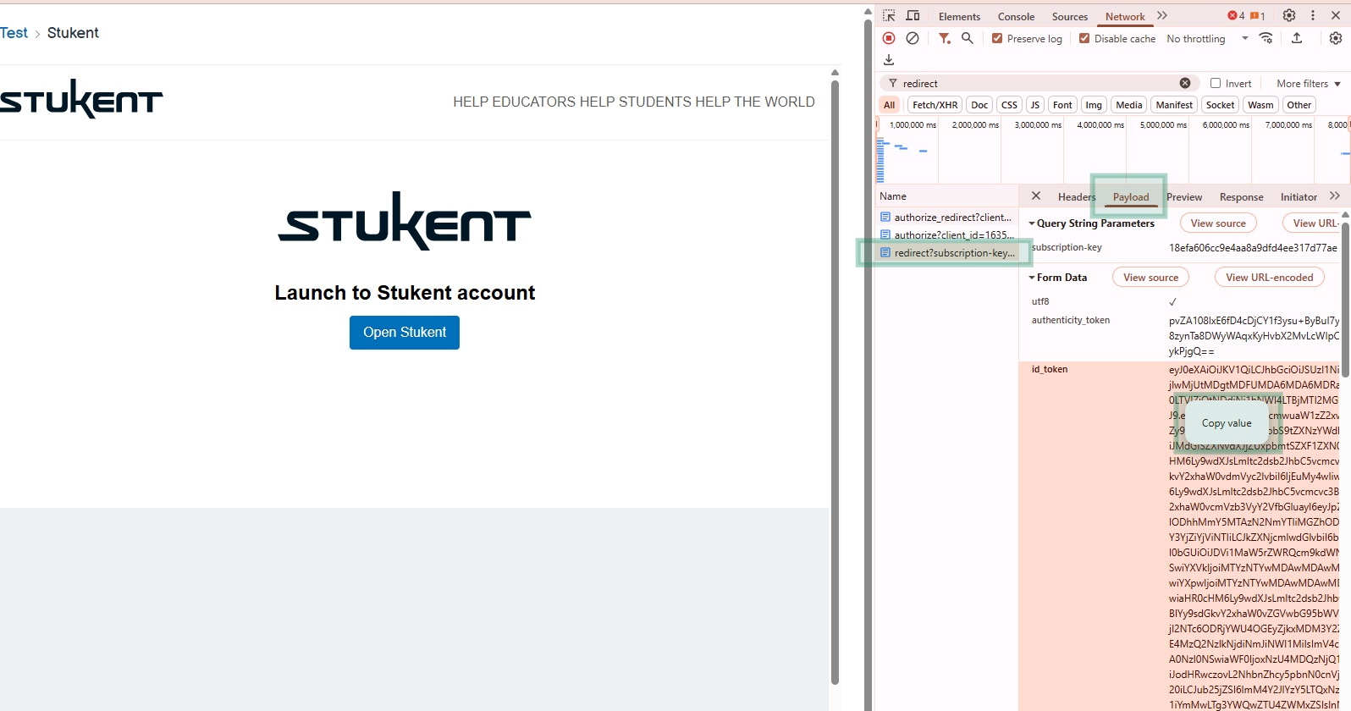
Task: Toggle Disable cache checkbox
Action: 1084,38
